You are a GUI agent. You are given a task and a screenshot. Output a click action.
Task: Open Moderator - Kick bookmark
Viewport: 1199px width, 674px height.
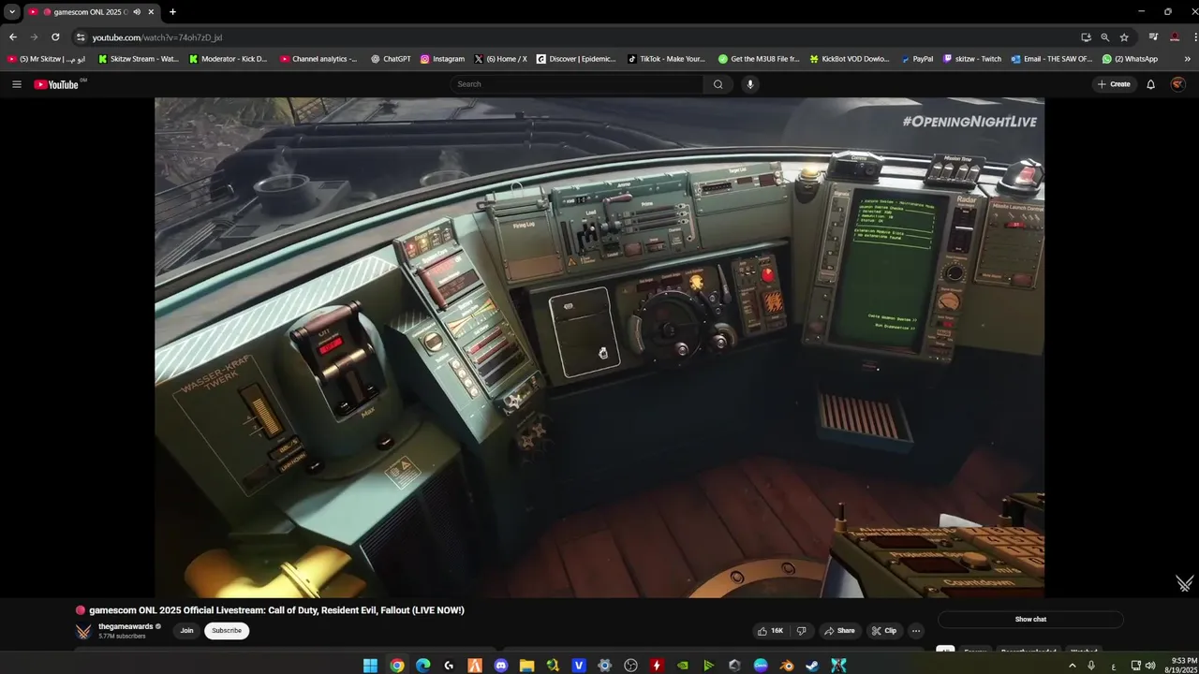(228, 59)
